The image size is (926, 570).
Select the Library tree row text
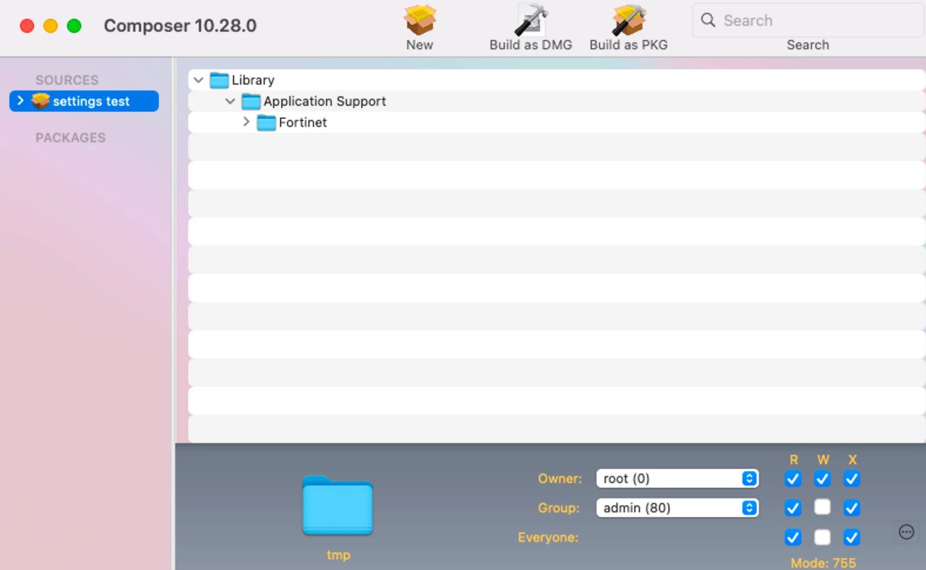tap(253, 80)
